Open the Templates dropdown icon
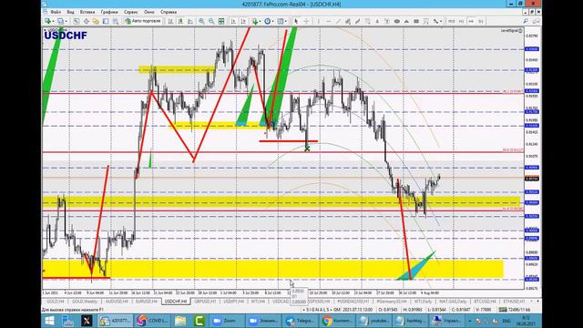The width and height of the screenshot is (583, 328). (281, 21)
